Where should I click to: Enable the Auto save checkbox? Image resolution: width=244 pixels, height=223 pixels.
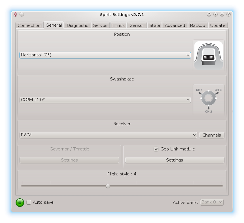coord(29,202)
